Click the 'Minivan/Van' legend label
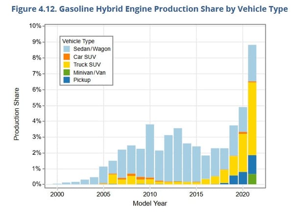This screenshot has width=294, height=223. pos(90,73)
